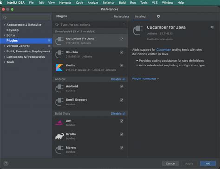Click the Gherkin plugin plug icon
Screen dimensions: 220x169
click(x=59, y=54)
